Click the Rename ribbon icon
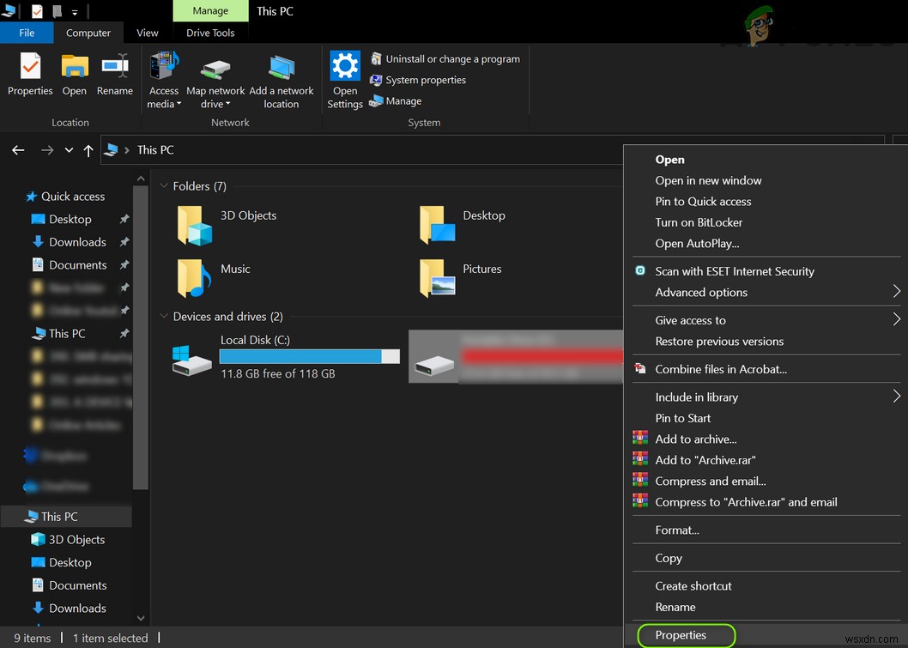Screen dimensions: 908x648 [115, 74]
